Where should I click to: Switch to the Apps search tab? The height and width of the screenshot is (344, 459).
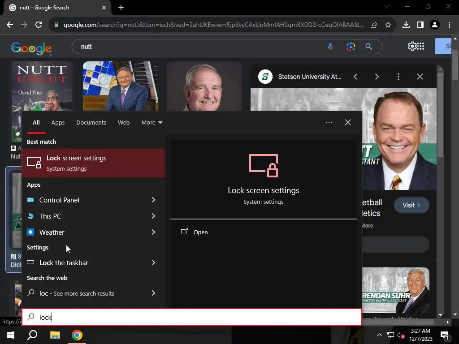pos(58,123)
